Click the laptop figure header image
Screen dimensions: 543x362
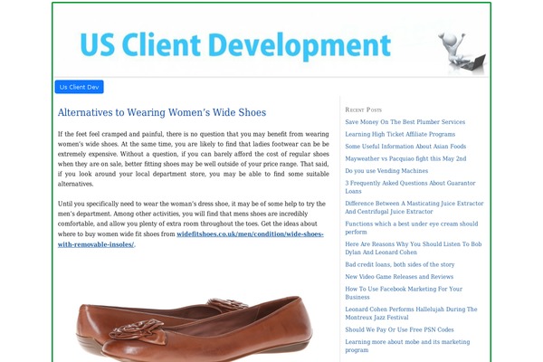(462, 52)
